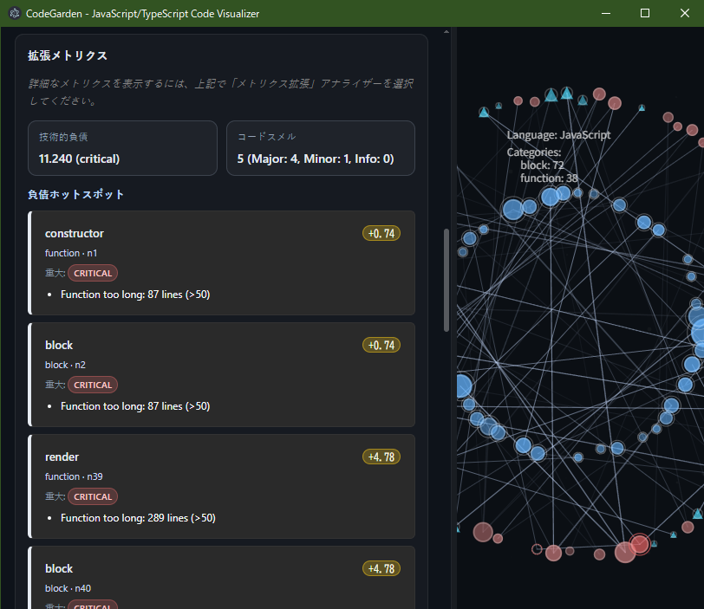Viewport: 704px width, 609px height.
Task: Maximize the CodeGarden window
Action: (644, 14)
